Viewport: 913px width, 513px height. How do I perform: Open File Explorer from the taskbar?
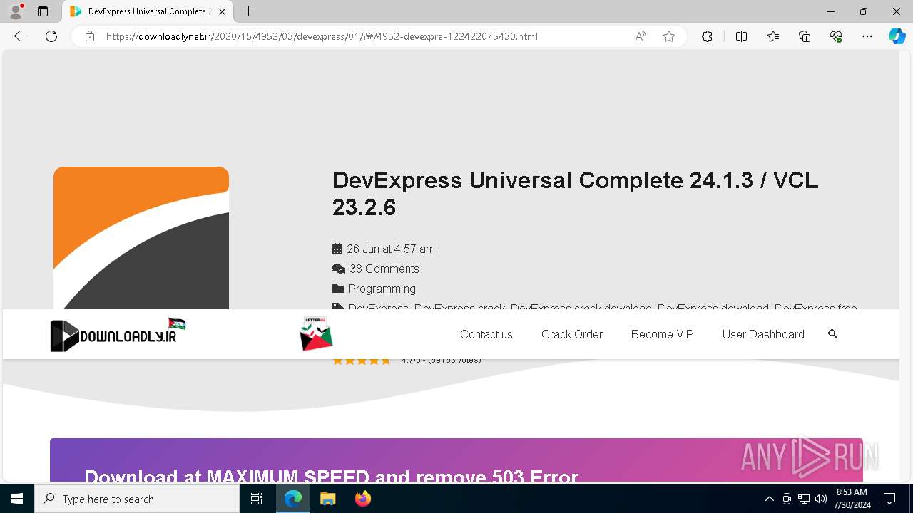click(327, 499)
